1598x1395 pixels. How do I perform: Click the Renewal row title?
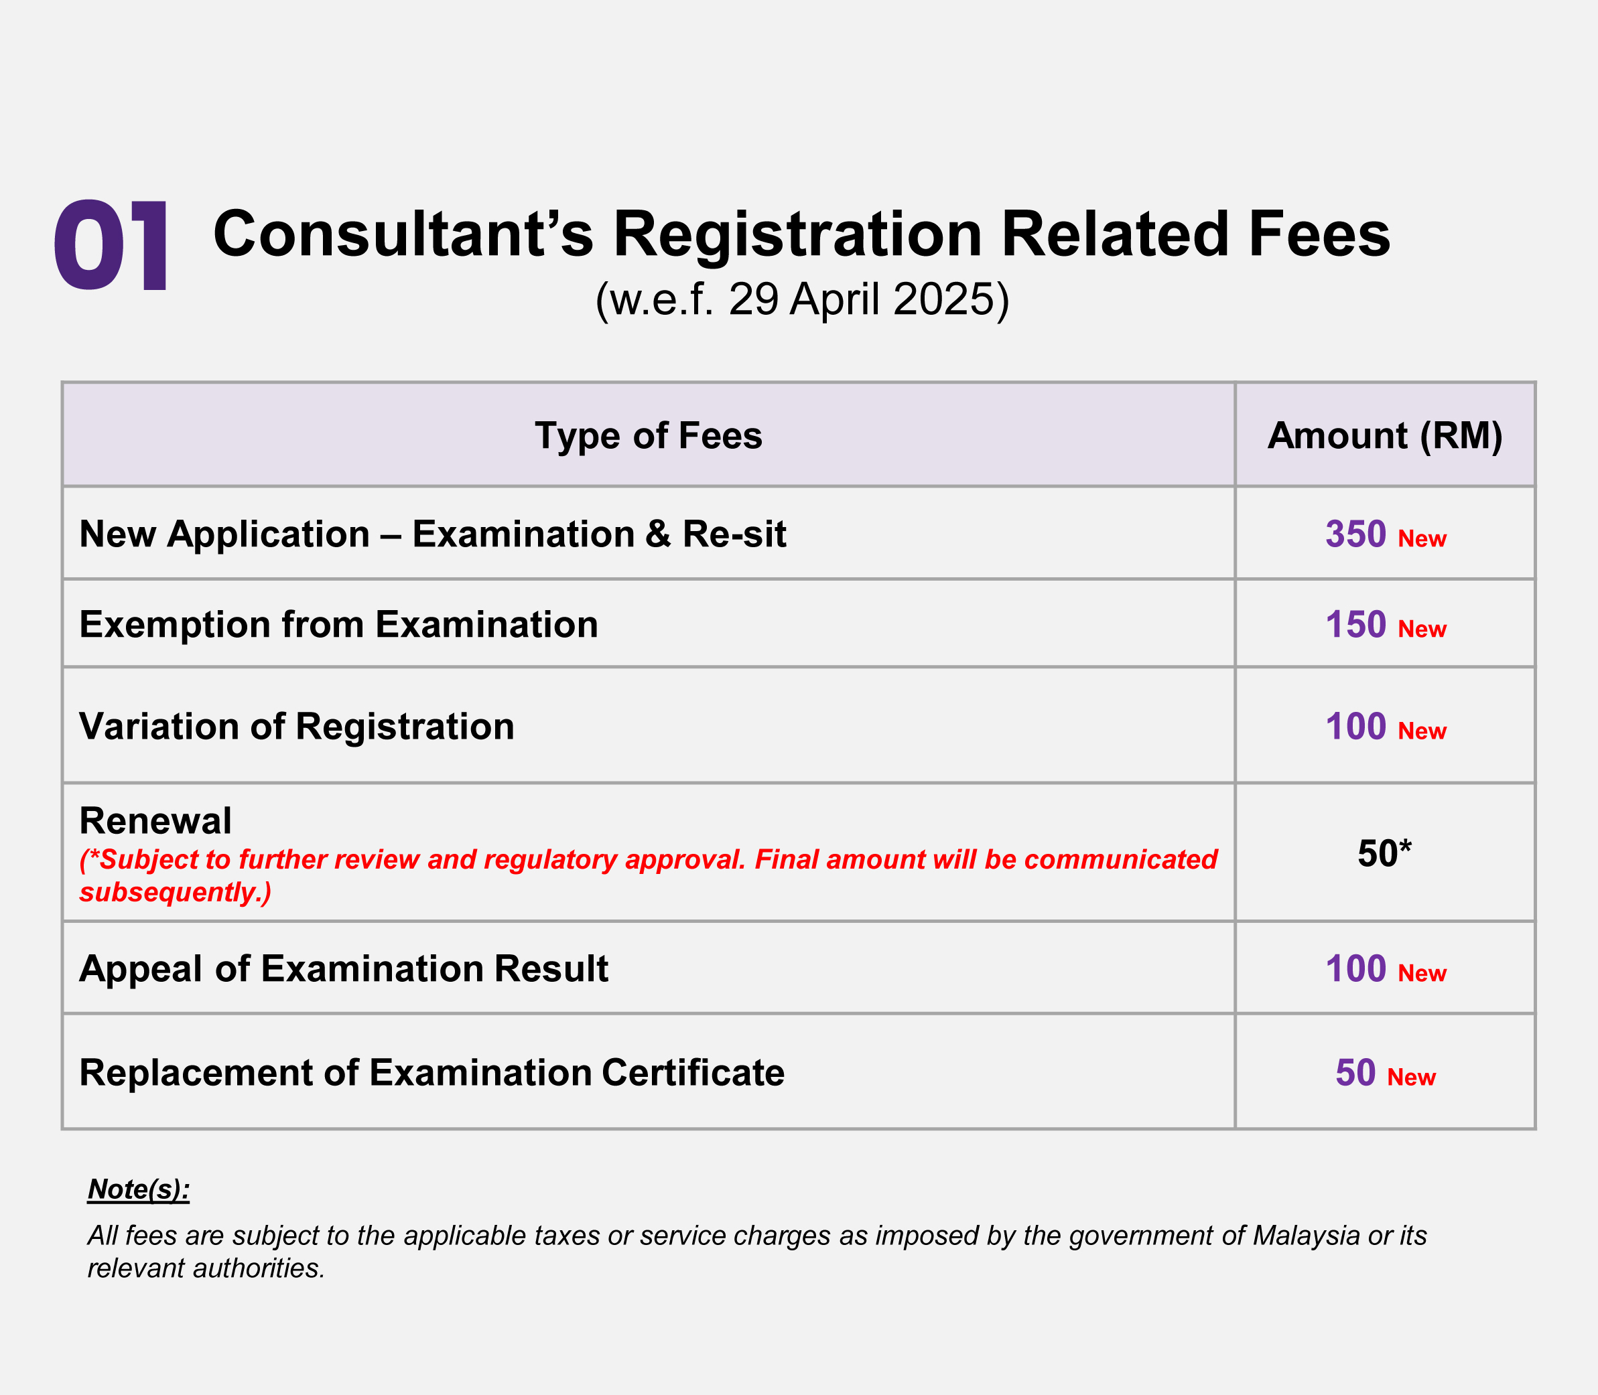click(155, 820)
